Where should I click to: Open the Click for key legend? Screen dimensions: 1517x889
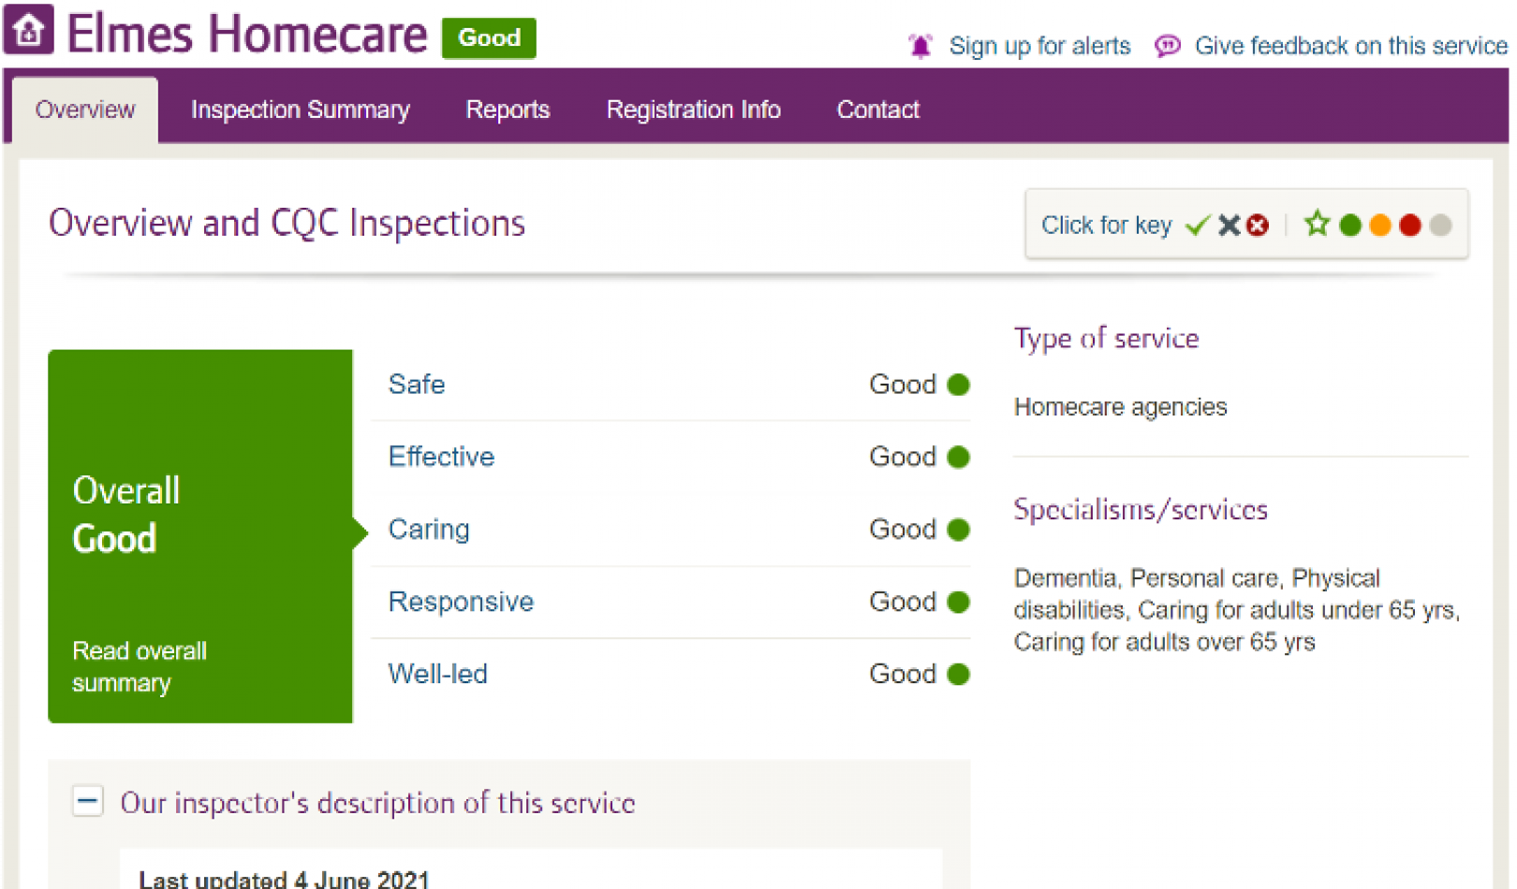tap(1106, 226)
